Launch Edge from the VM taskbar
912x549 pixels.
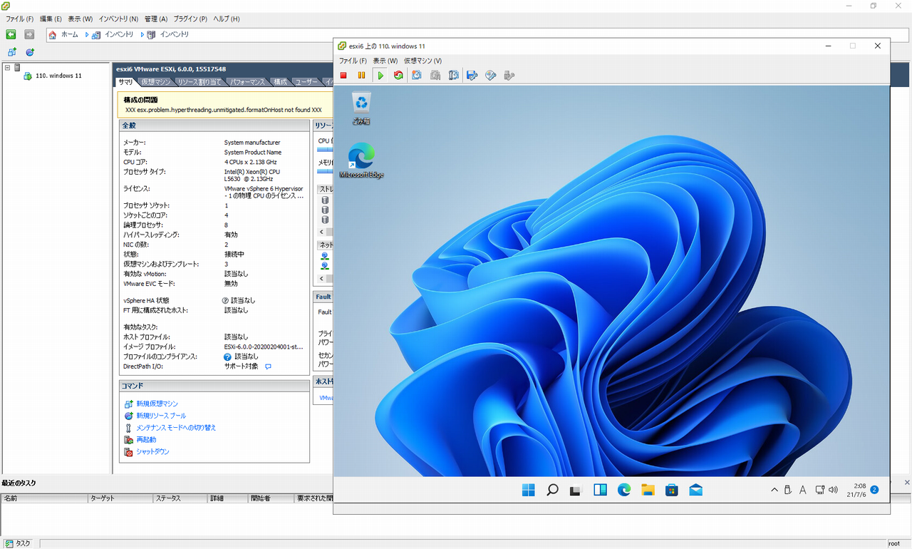click(x=624, y=490)
